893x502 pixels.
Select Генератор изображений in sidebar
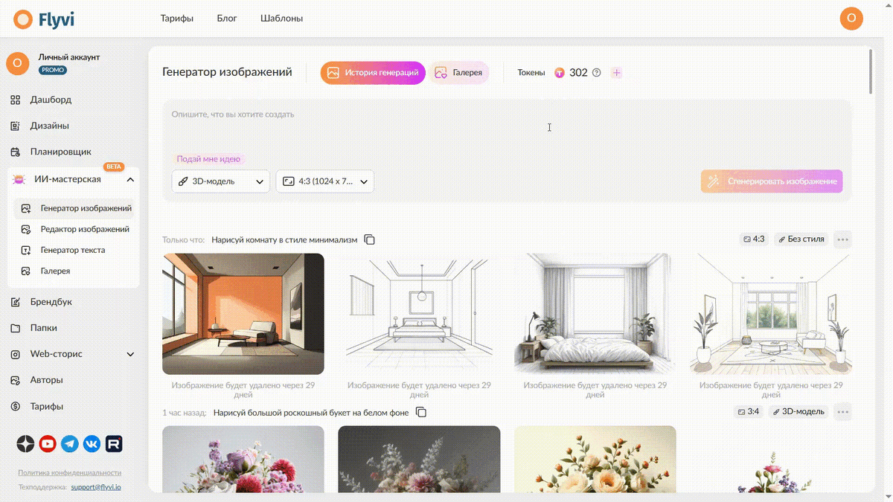coord(77,208)
